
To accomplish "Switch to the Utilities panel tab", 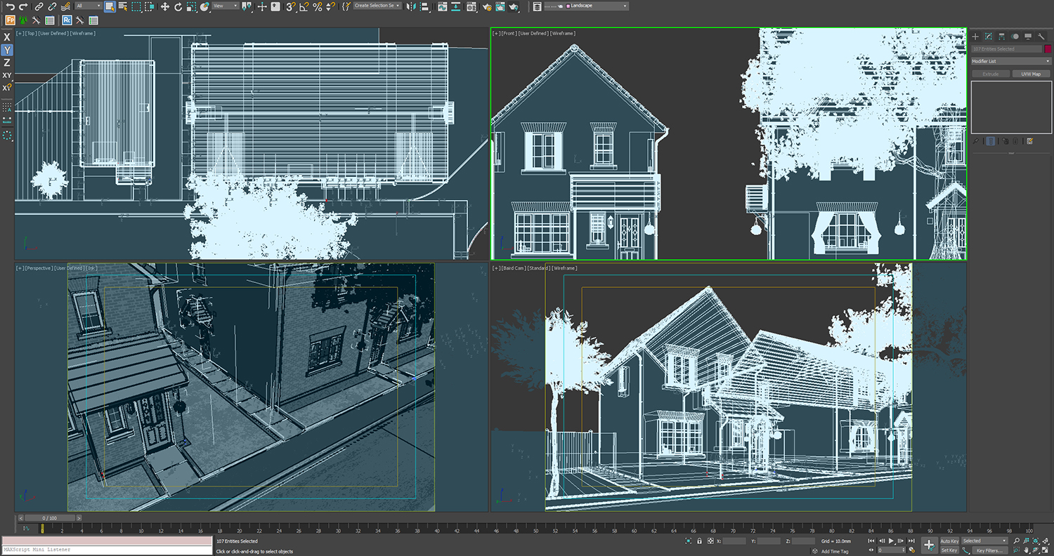I will pos(1041,37).
